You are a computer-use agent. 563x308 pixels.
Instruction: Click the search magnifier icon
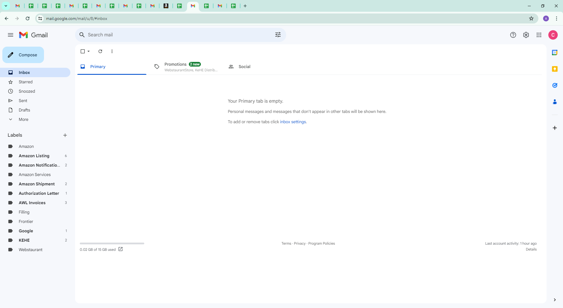point(82,35)
